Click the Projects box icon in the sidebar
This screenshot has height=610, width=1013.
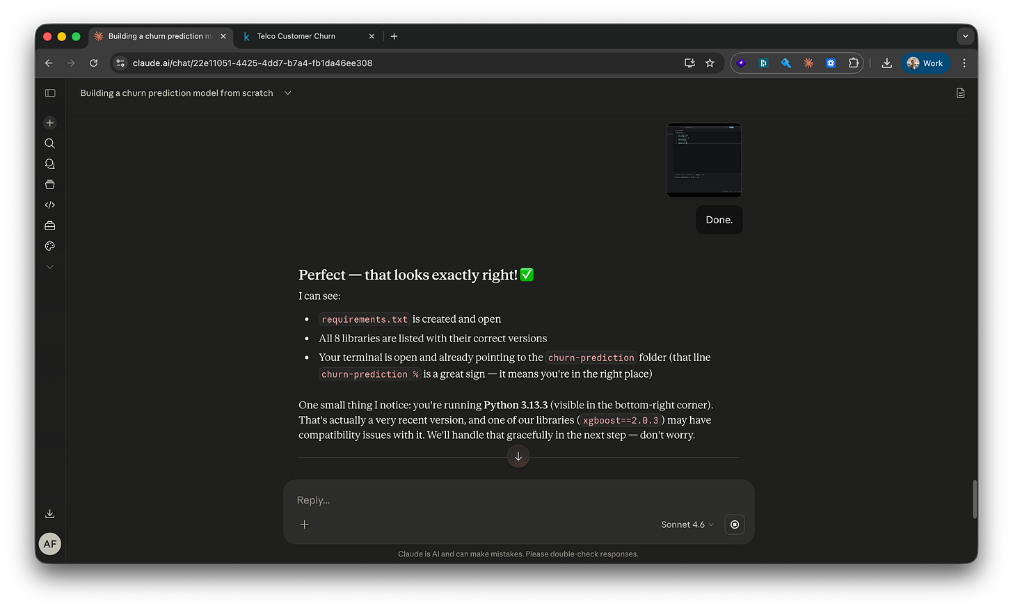tap(49, 184)
